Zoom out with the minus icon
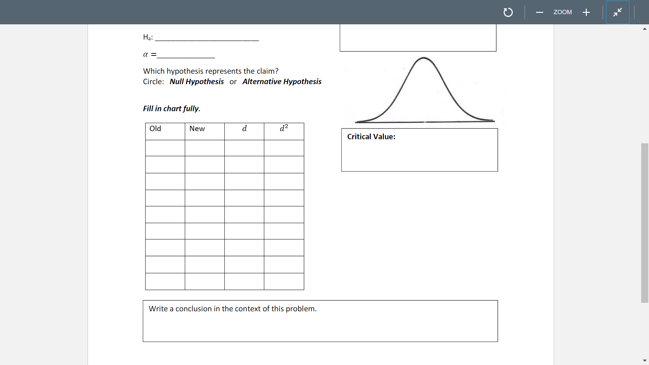The height and width of the screenshot is (365, 649). (539, 12)
